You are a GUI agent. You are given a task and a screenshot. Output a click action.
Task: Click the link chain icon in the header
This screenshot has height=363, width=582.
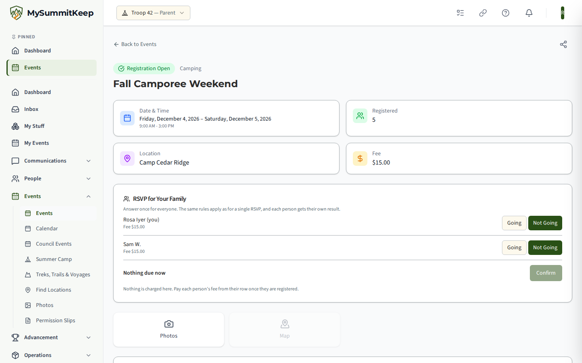pyautogui.click(x=483, y=13)
